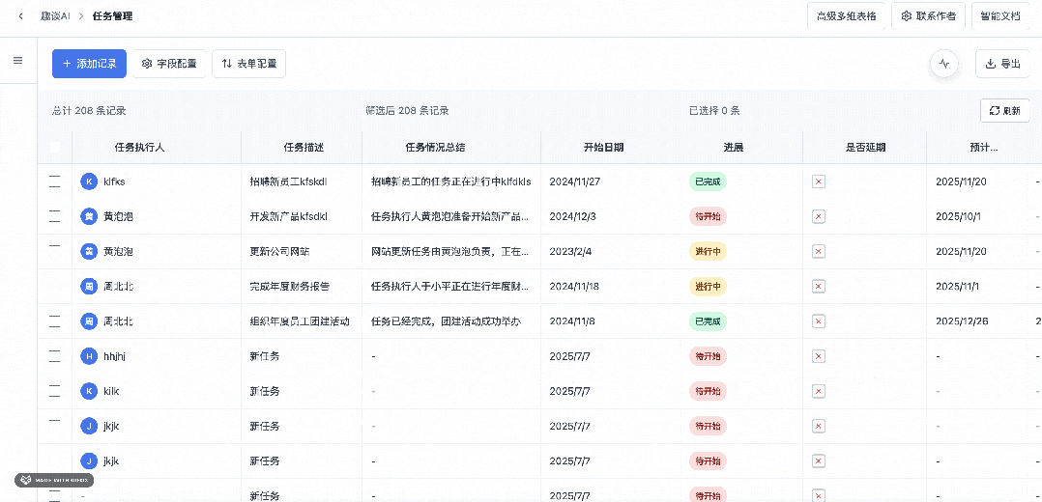Select the row checkbox for 组织年度员工团建活动

[x=54, y=321]
